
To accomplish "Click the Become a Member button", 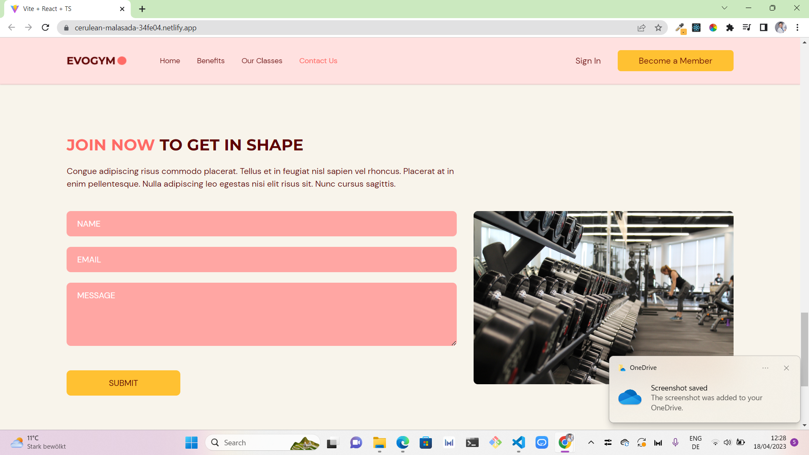I will [675, 61].
